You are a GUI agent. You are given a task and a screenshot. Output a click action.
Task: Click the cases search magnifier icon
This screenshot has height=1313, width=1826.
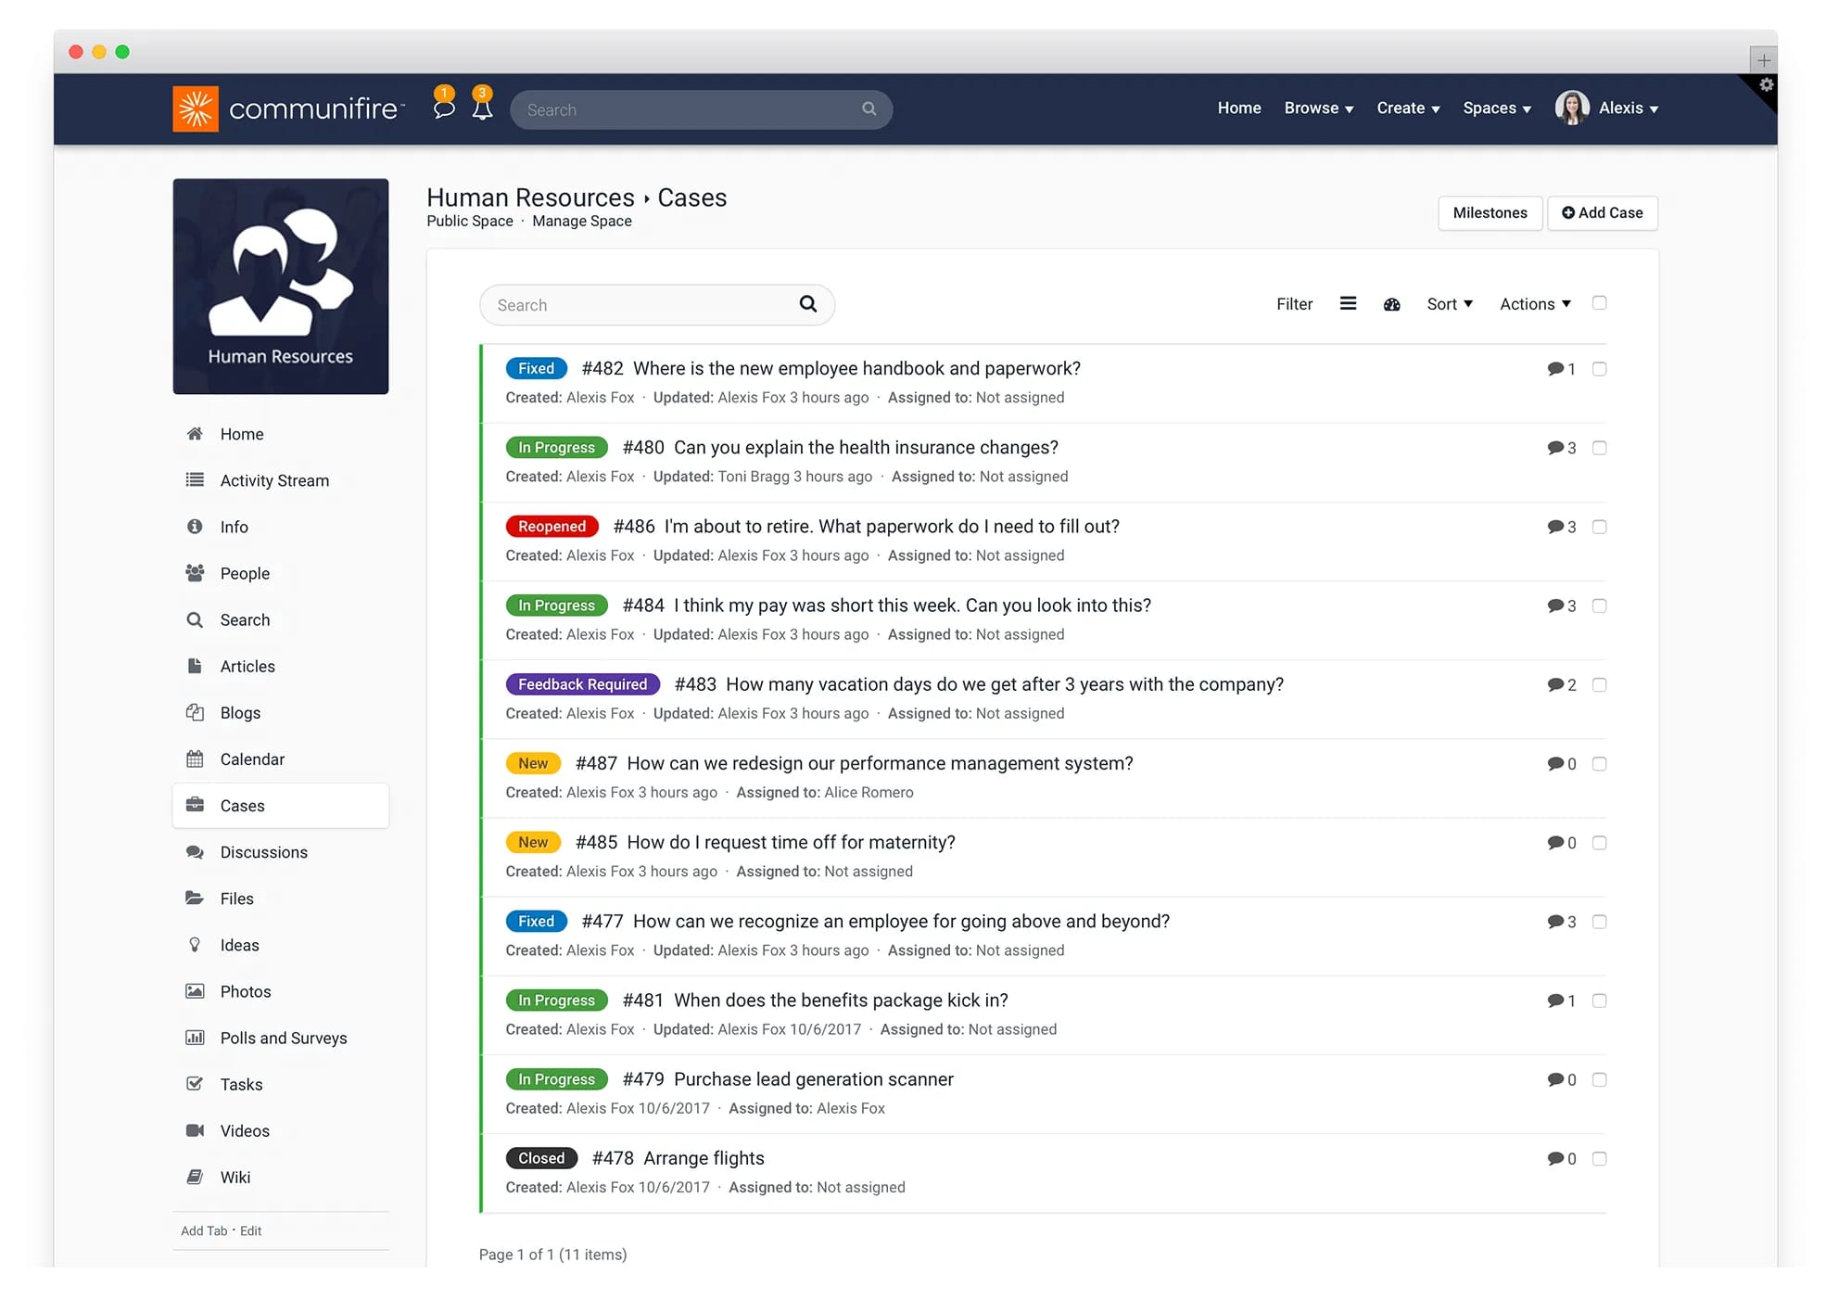808,304
